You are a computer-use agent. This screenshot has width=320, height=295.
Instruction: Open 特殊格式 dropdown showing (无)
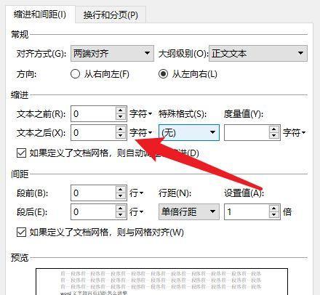(x=189, y=132)
